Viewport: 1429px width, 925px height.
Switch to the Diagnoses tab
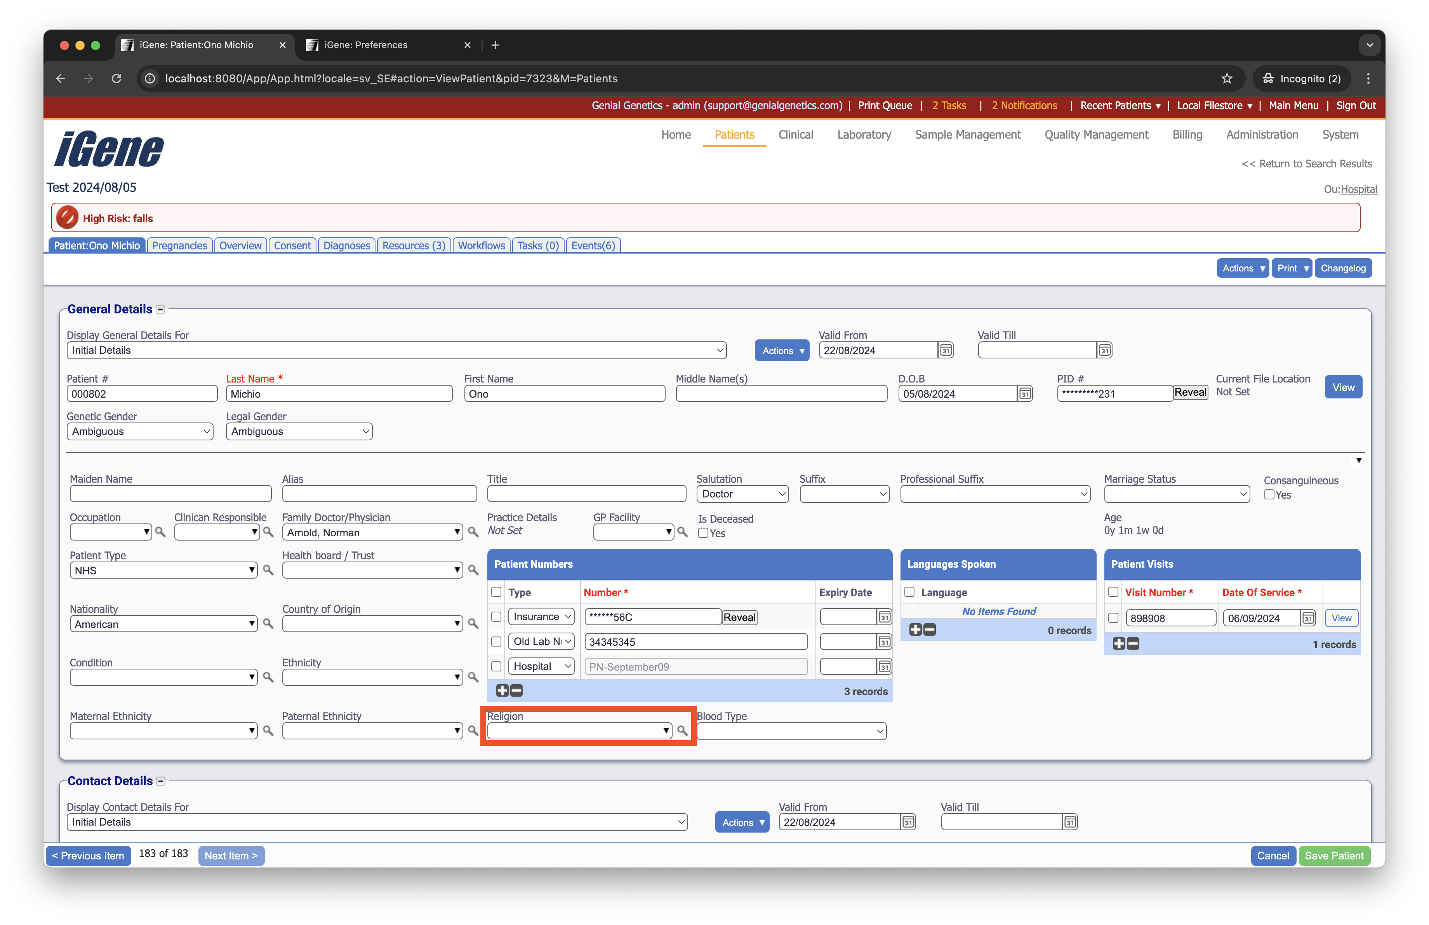click(x=346, y=245)
